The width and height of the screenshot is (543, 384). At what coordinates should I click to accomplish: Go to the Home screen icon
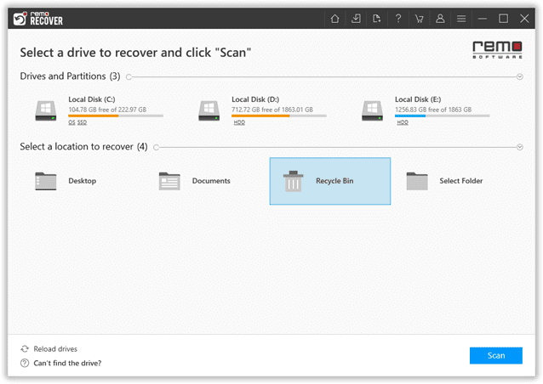[334, 19]
